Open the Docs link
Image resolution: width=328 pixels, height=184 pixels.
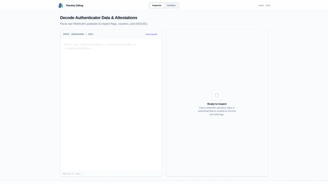(x=268, y=5)
